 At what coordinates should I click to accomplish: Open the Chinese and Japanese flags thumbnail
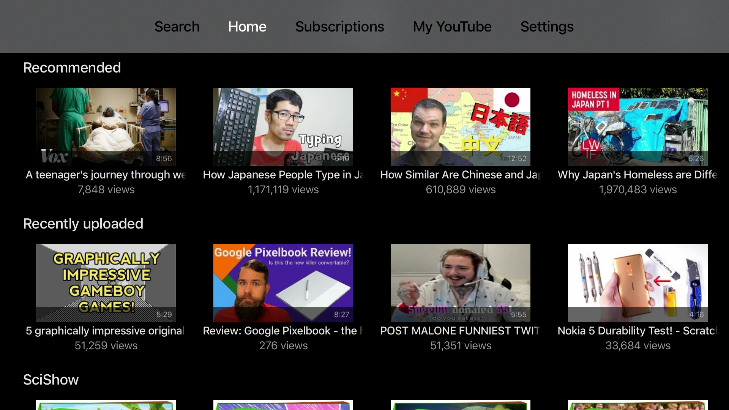461,127
